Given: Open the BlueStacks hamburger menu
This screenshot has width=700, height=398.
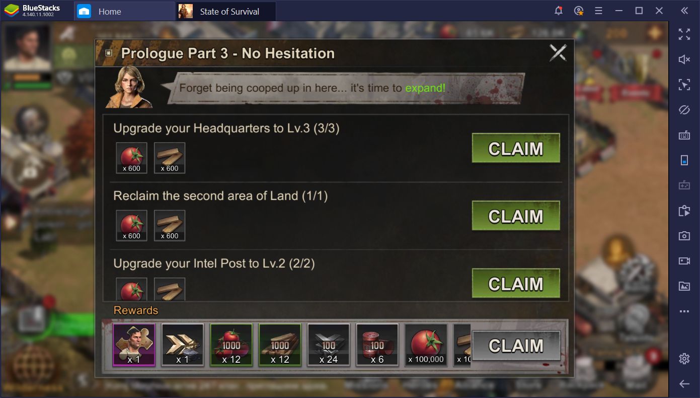Looking at the screenshot, I should click(598, 11).
